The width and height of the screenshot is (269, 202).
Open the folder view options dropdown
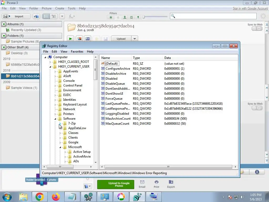coord(62,16)
